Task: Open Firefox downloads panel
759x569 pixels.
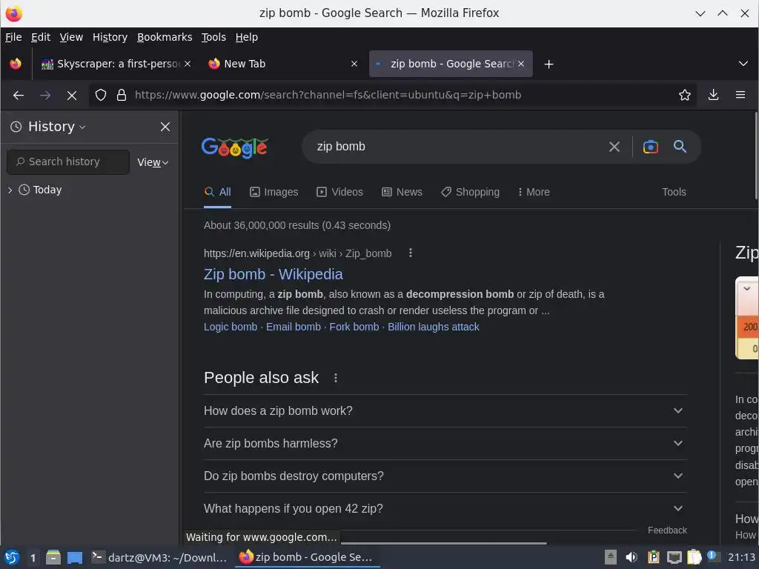Action: (713, 95)
